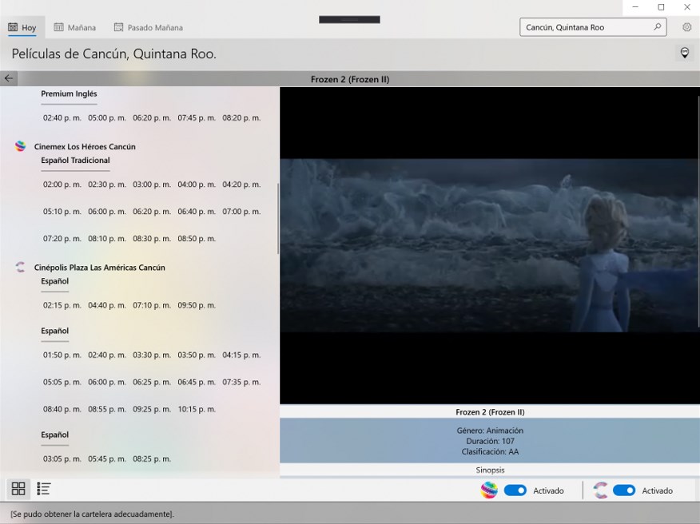Select the 07:45 p. m. Premium Inglés showtime
Screen dimensions: 700x524
point(197,118)
